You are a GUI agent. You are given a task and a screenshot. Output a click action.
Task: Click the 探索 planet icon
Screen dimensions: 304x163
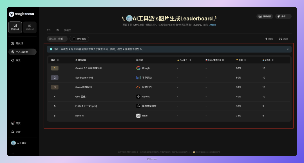pos(13,60)
